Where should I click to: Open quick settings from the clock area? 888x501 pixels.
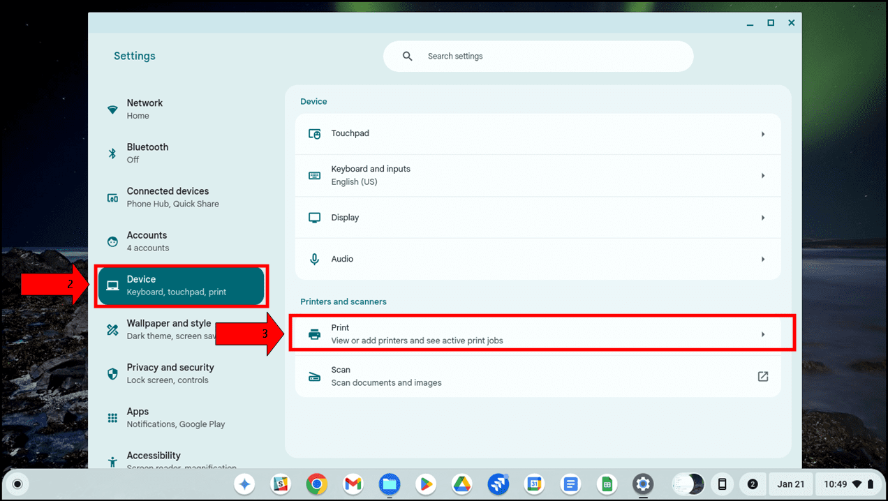coord(848,484)
